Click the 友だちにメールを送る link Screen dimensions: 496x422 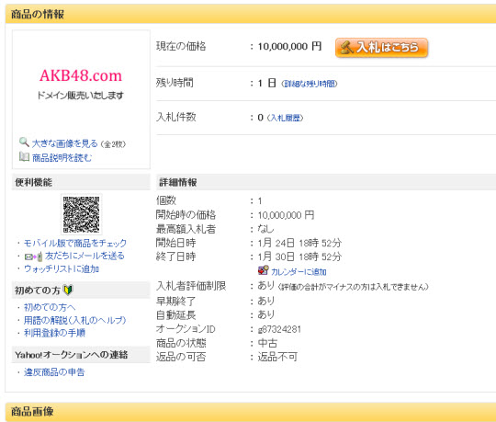coord(85,256)
